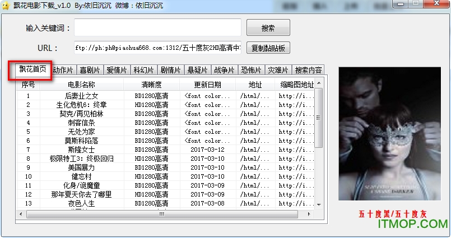Click the 搜索 search button
The width and height of the screenshot is (451, 238).
[268, 27]
